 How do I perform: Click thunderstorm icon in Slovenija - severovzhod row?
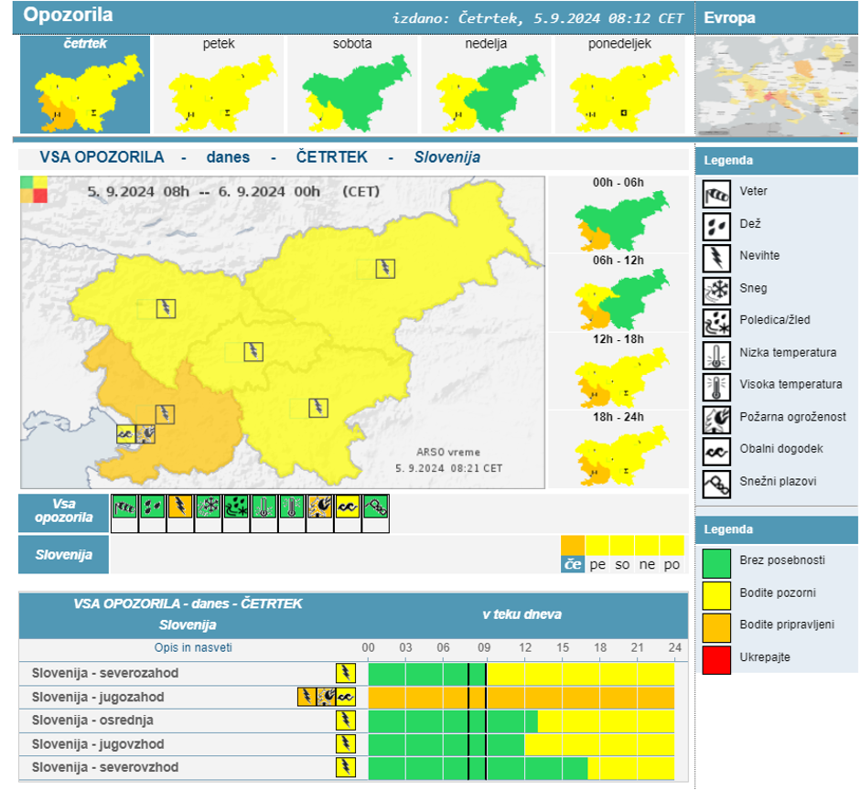345,767
